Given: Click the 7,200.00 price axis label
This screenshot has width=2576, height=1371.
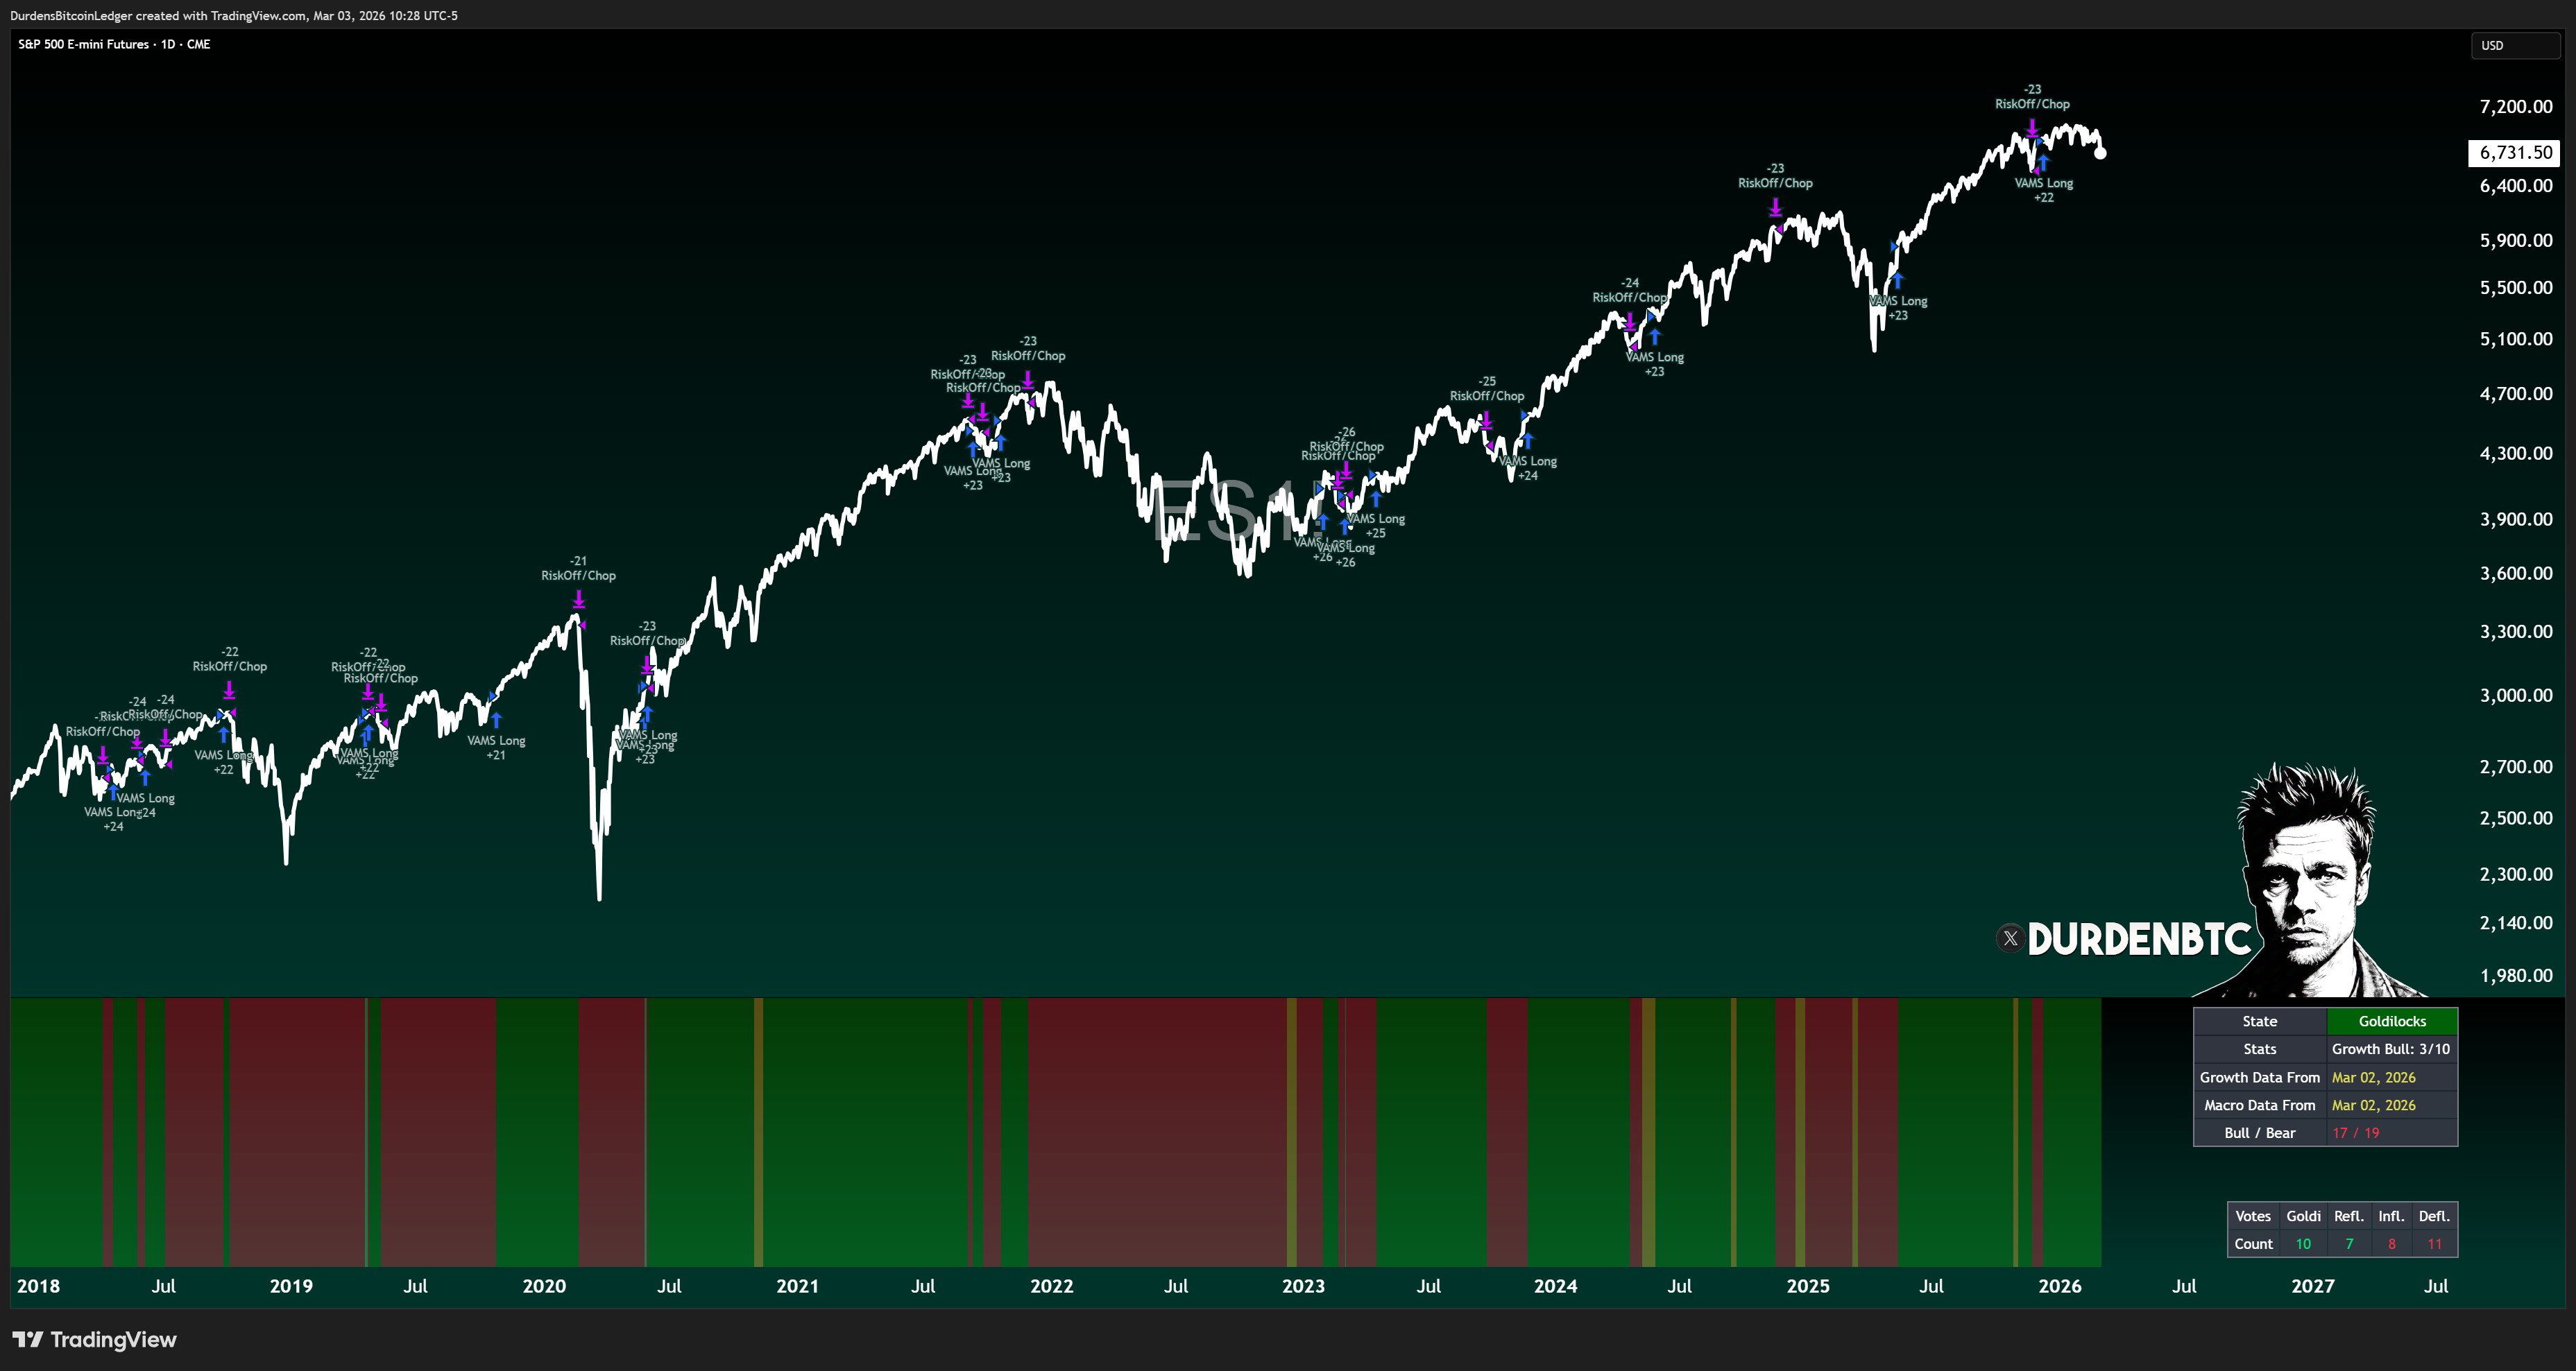Looking at the screenshot, I should (x=2515, y=106).
